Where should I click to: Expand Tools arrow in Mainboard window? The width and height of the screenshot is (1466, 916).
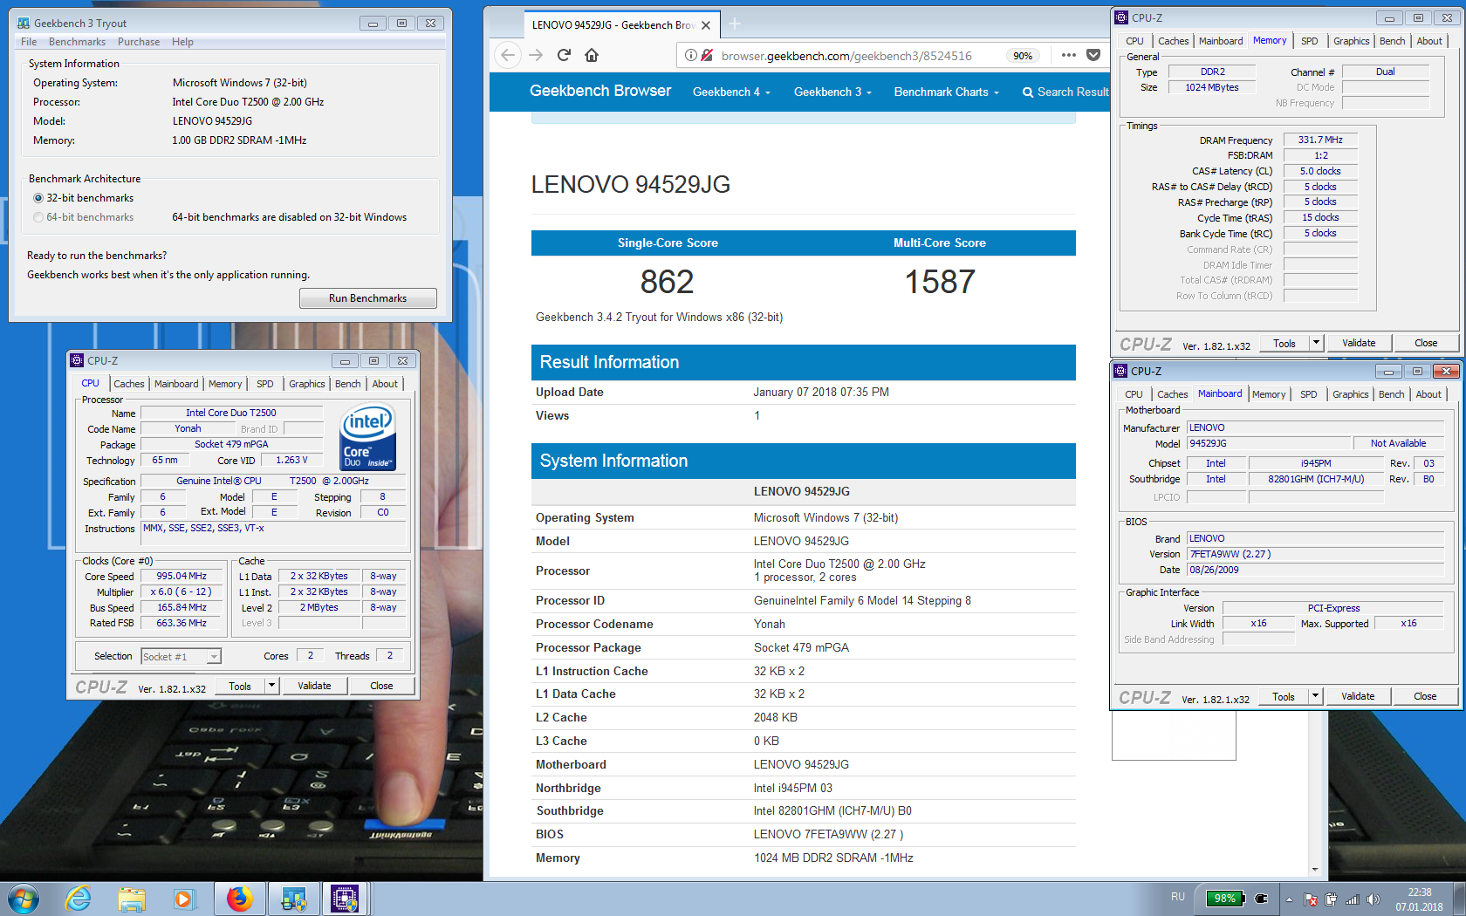pyautogui.click(x=1315, y=696)
